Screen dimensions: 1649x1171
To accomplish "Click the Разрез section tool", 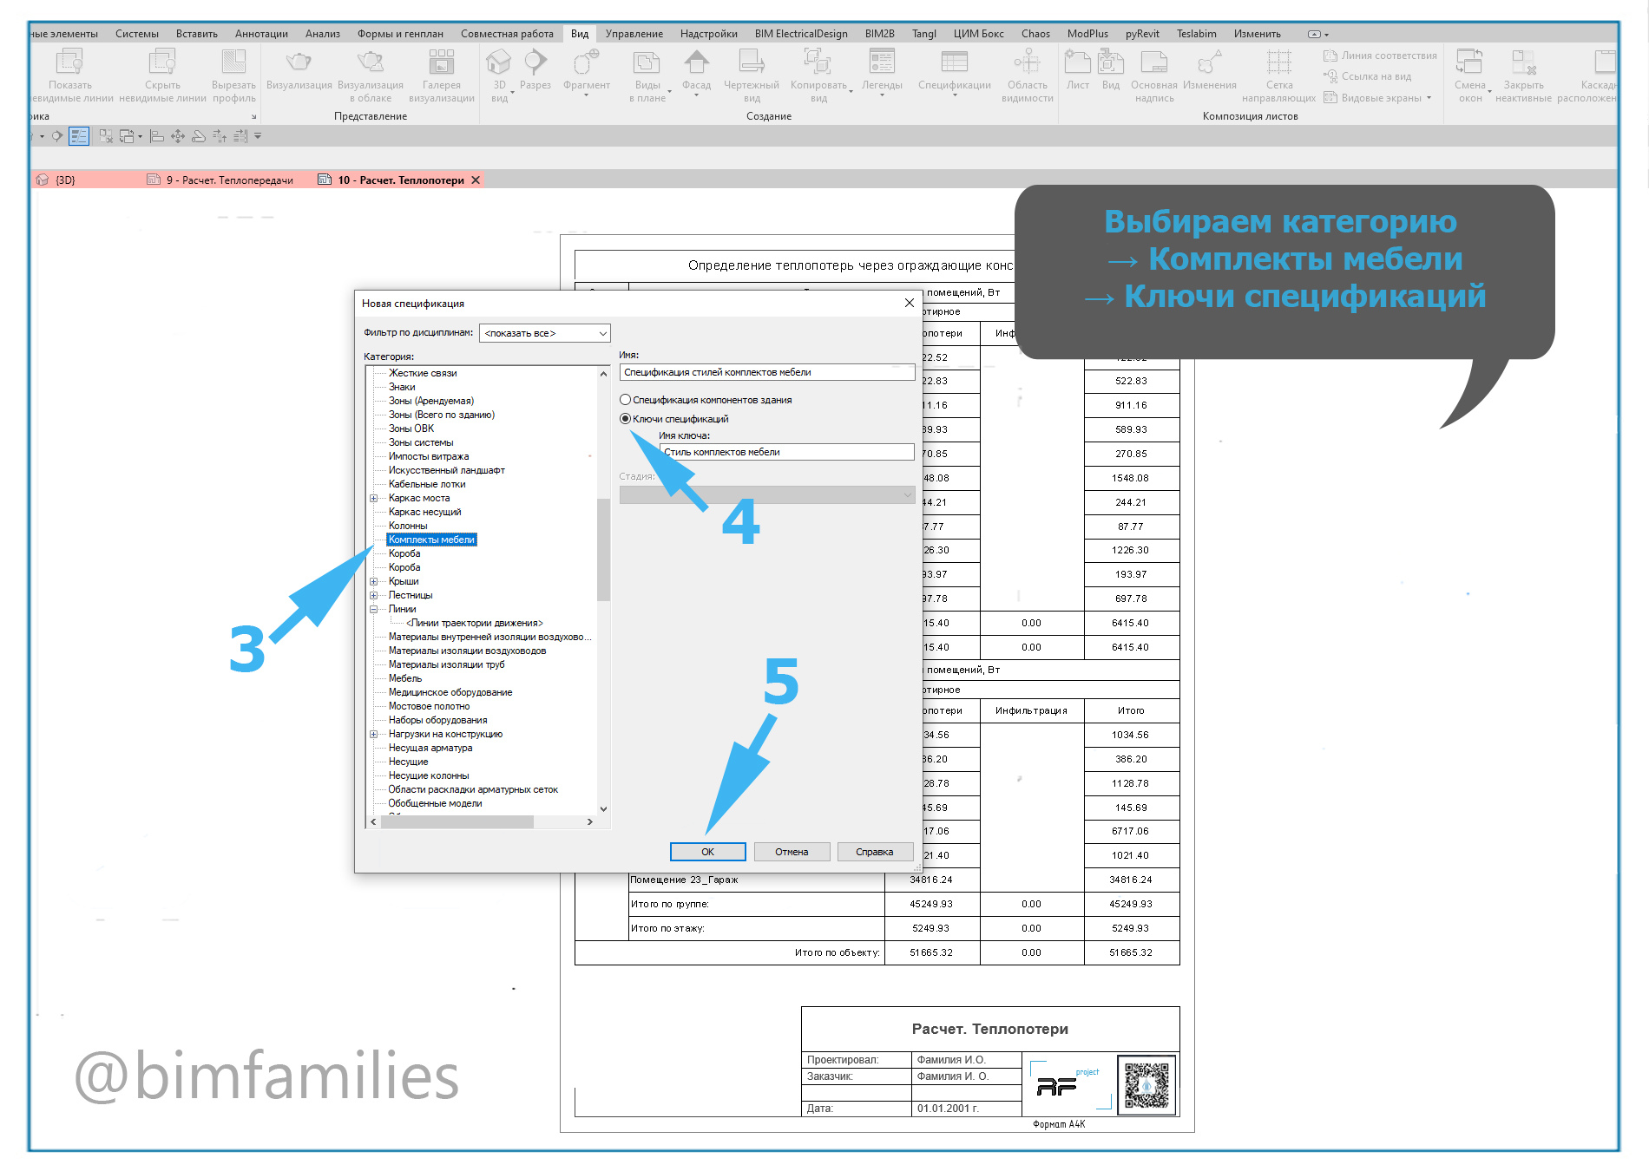I will 535,69.
